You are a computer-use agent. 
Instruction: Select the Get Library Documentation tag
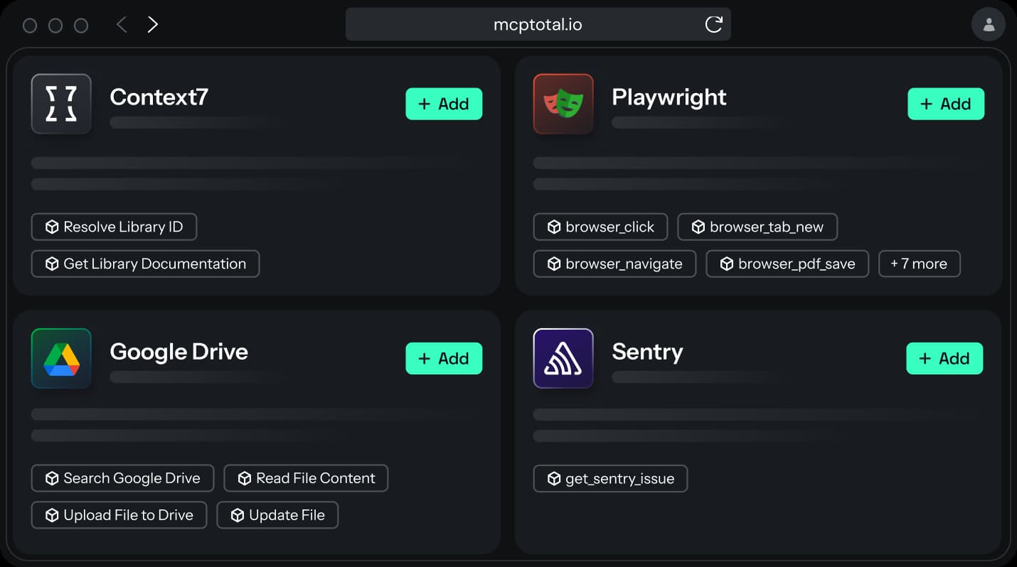pyautogui.click(x=145, y=264)
